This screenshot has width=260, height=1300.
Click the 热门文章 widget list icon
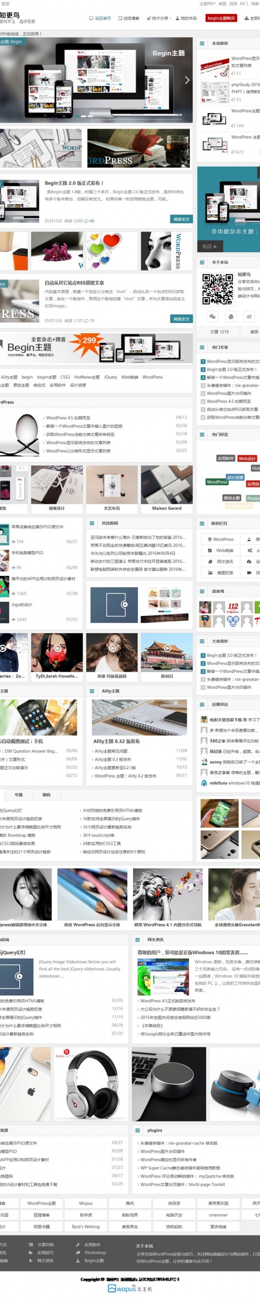pyautogui.click(x=202, y=347)
